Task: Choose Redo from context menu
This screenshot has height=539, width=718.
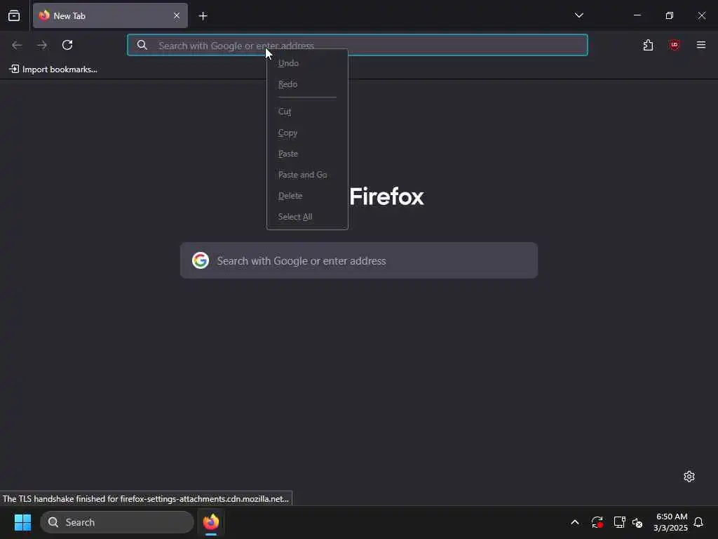Action: pyautogui.click(x=307, y=84)
